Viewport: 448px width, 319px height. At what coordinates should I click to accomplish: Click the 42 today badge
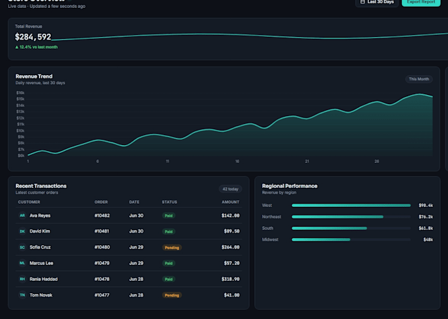tap(231, 189)
